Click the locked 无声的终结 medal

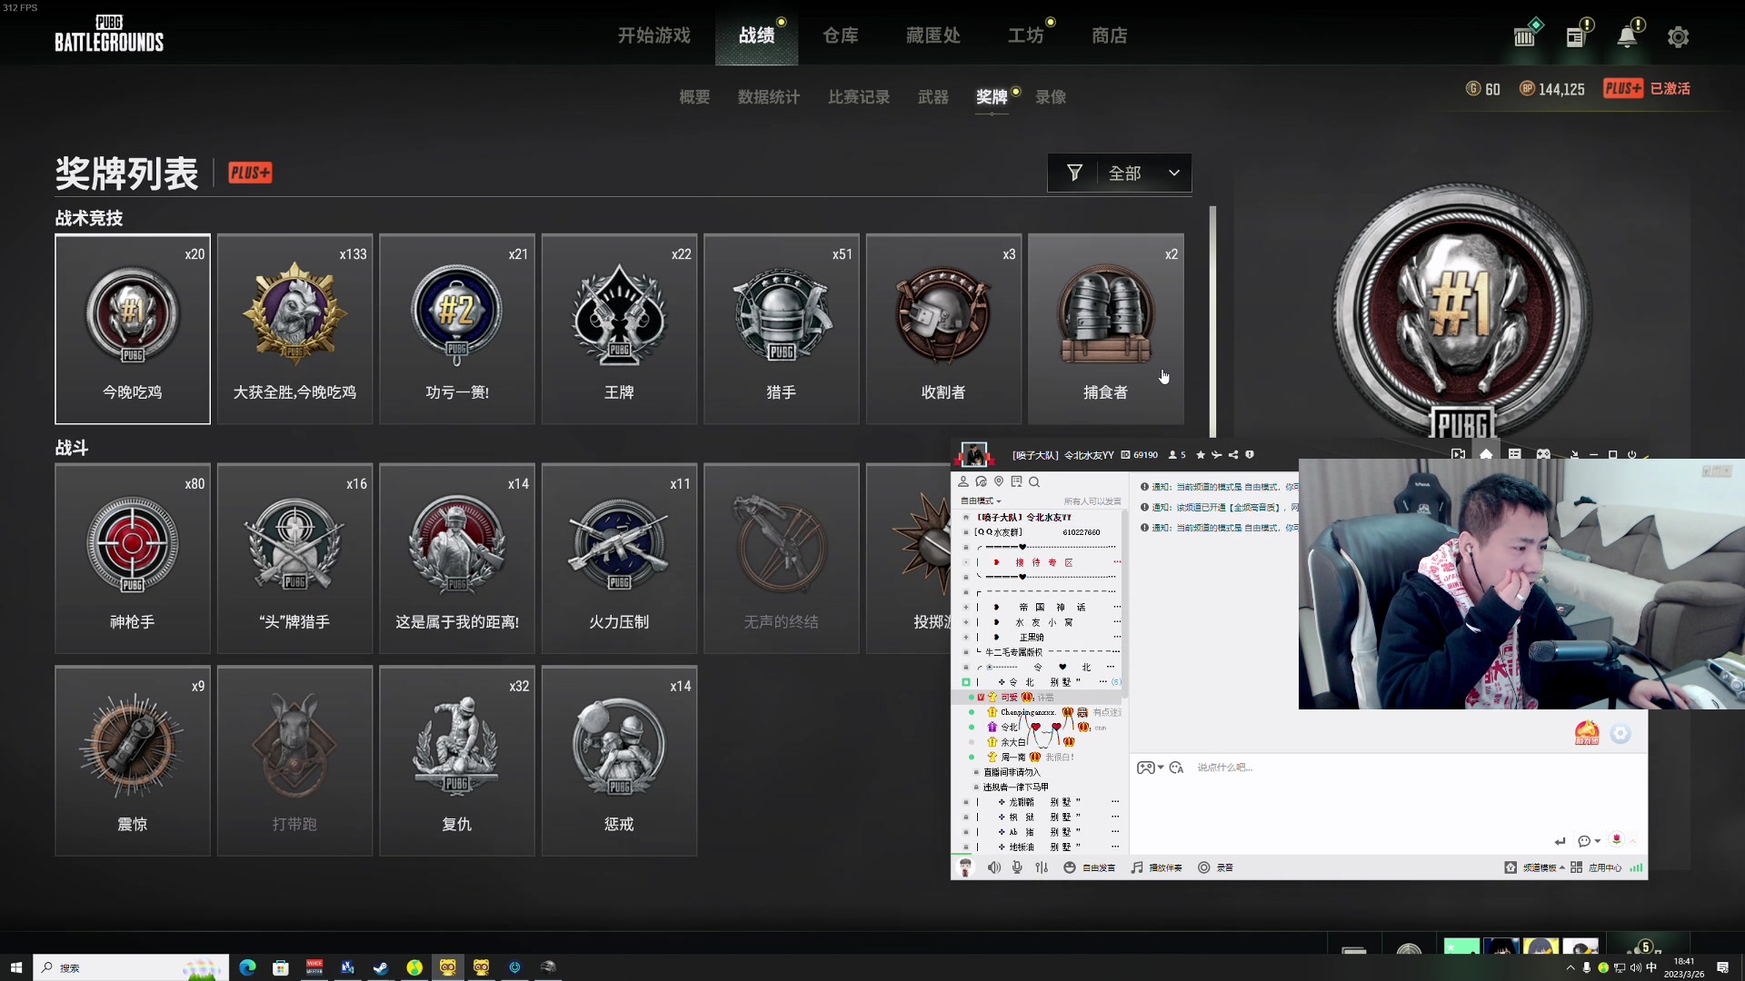coord(782,559)
